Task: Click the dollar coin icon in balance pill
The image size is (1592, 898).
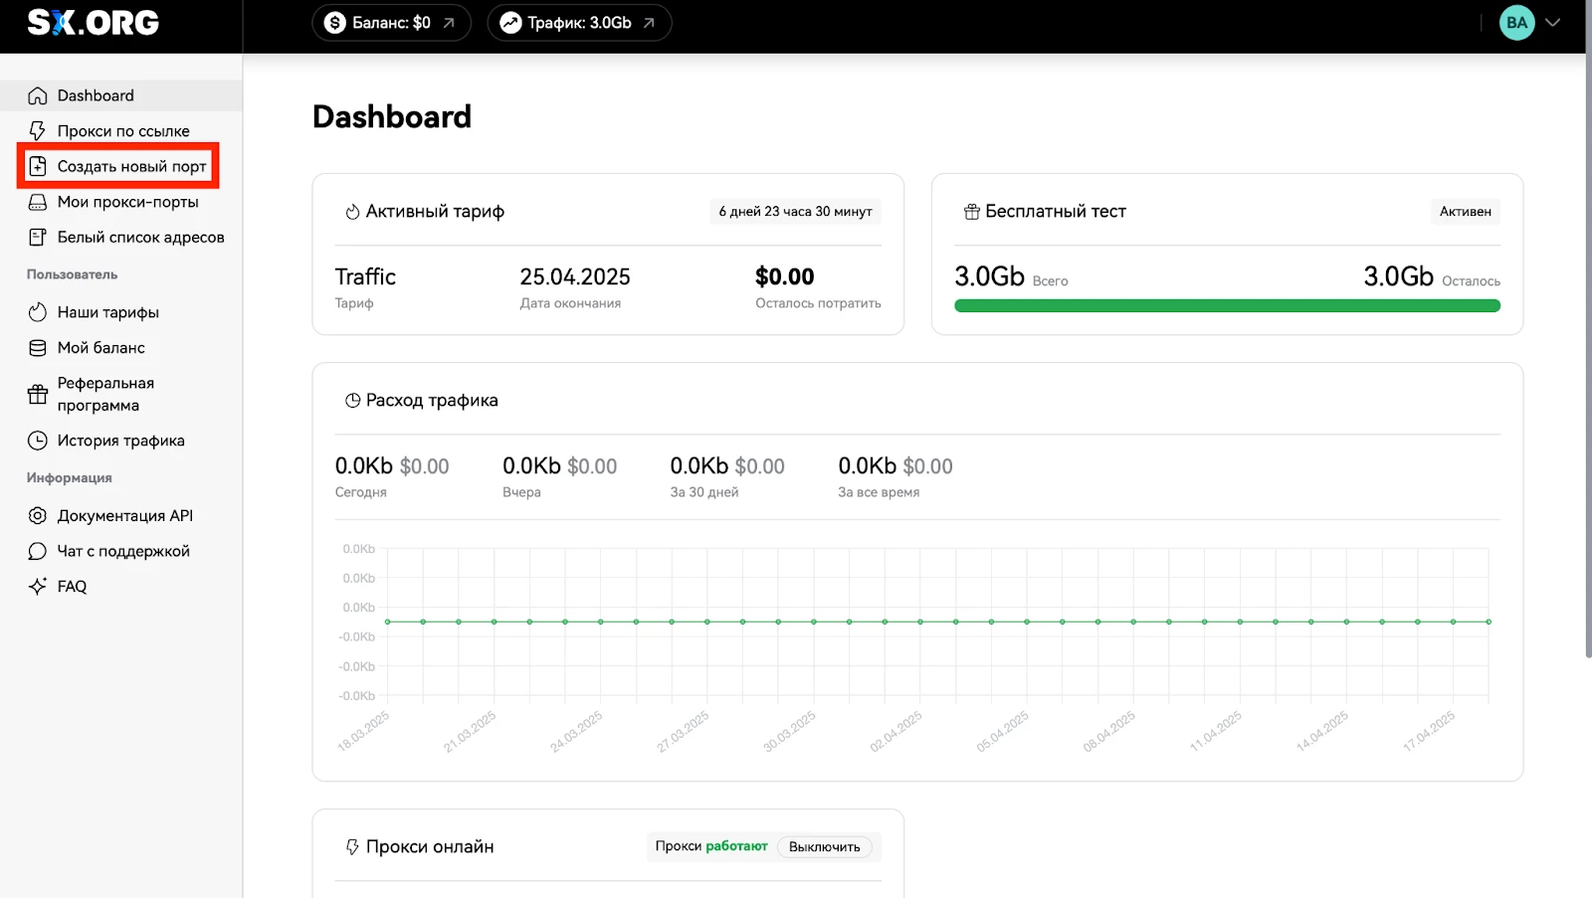Action: tap(335, 23)
